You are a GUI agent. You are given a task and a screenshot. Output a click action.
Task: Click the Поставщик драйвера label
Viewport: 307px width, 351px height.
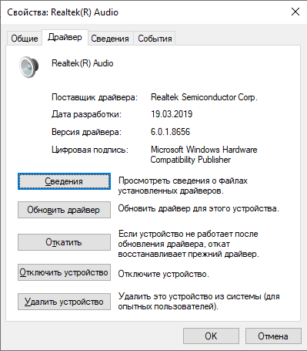point(95,97)
